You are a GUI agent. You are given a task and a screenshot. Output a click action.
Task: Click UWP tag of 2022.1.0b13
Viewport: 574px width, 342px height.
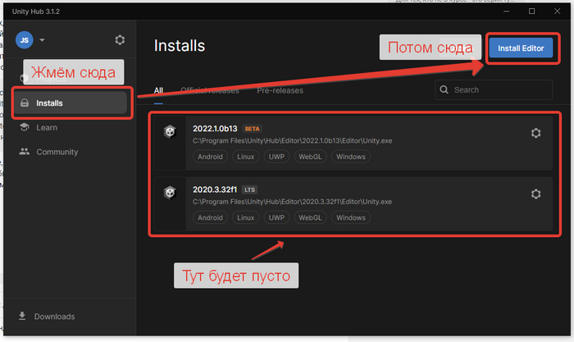click(x=276, y=157)
